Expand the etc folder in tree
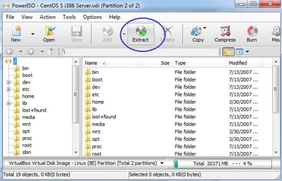The width and height of the screenshot is (282, 181). pos(8,89)
